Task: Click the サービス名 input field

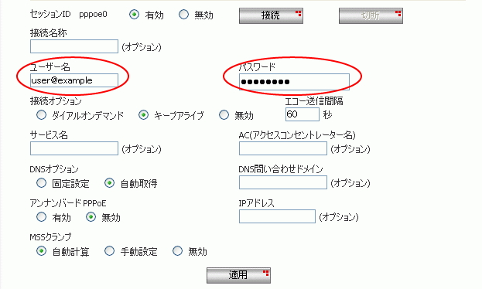Action: coord(74,148)
